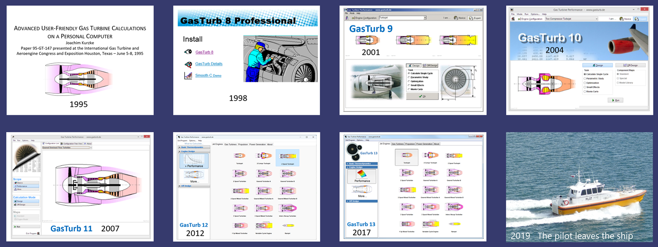Select Parametric Study in GasTurb 10
The height and width of the screenshot is (247, 658).
pyautogui.click(x=594, y=78)
